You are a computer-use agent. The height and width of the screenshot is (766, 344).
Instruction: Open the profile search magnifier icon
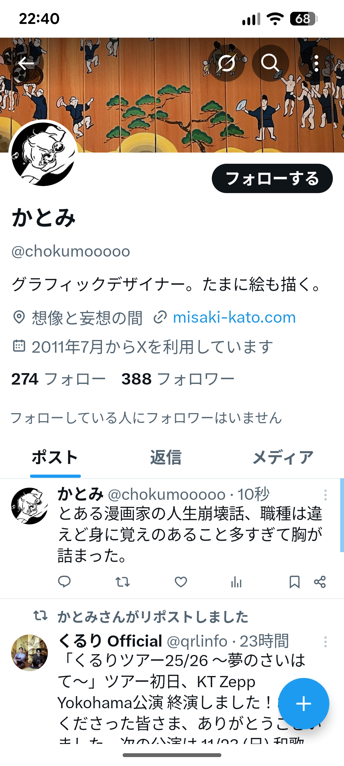[x=270, y=63]
